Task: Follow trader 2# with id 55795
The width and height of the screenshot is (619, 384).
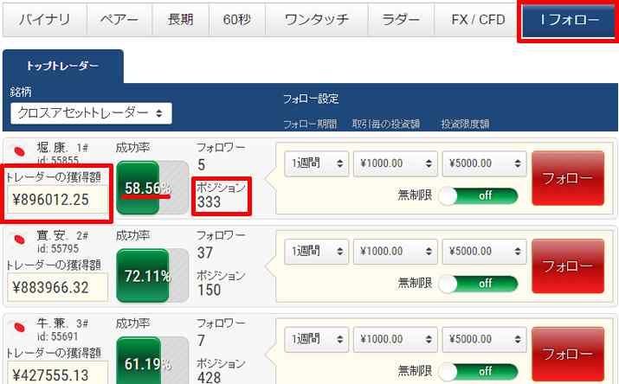Action: click(x=568, y=266)
